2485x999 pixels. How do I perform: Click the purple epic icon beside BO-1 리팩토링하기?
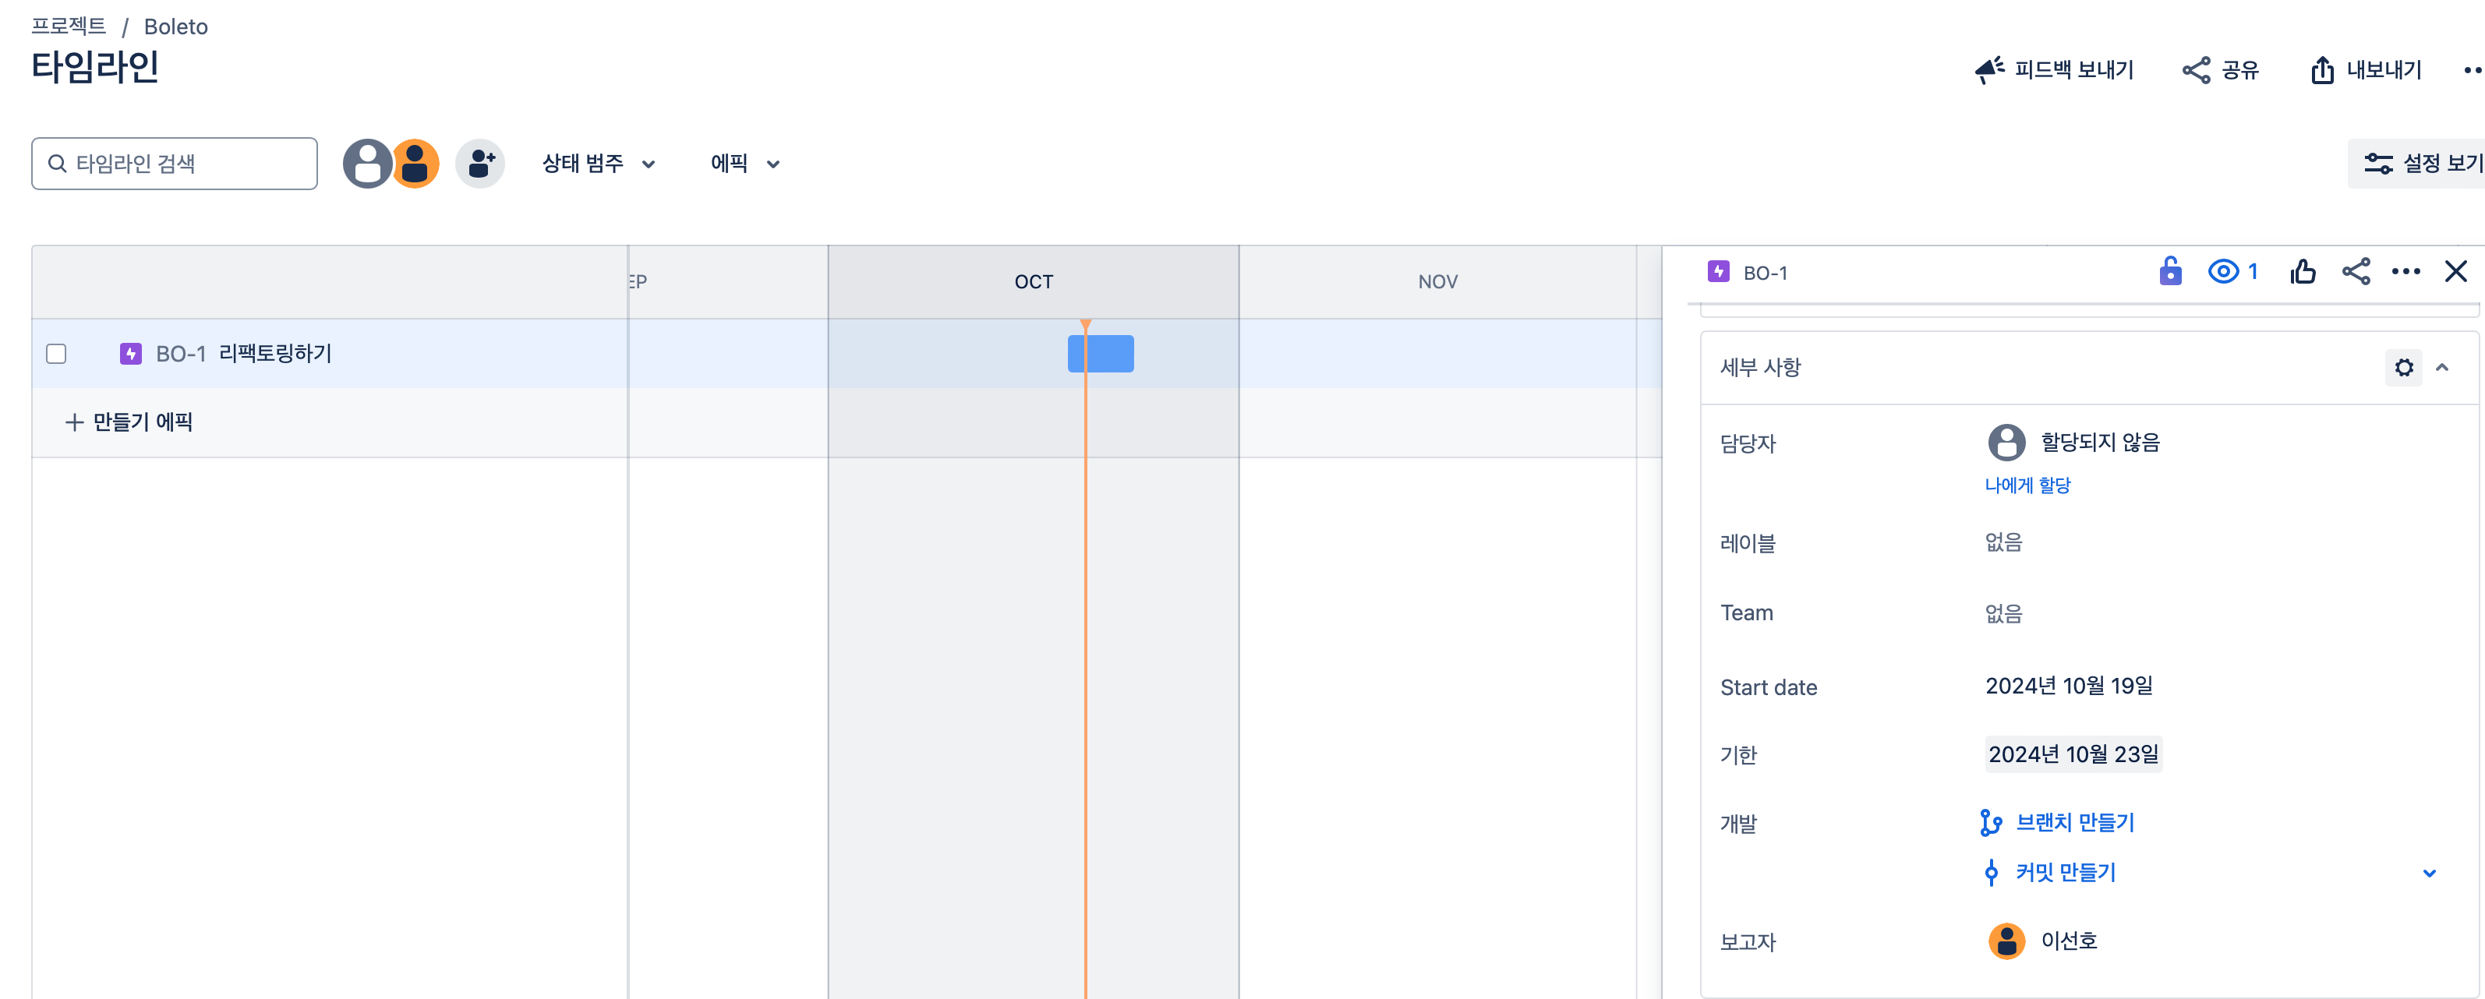pos(130,354)
